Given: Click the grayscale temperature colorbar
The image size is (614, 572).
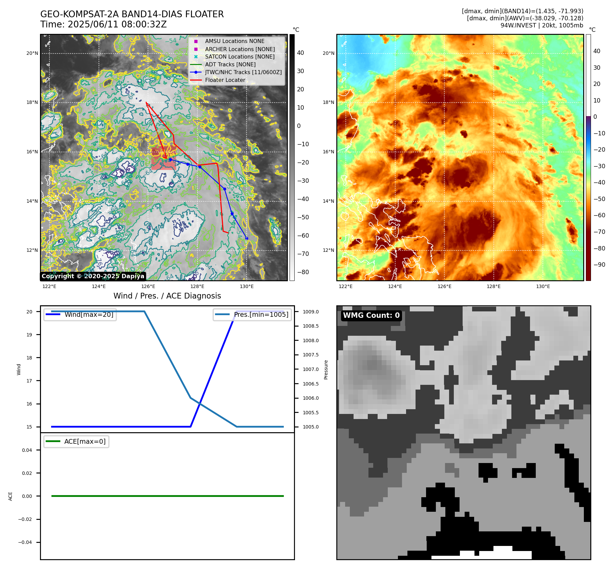Looking at the screenshot, I should point(292,157).
